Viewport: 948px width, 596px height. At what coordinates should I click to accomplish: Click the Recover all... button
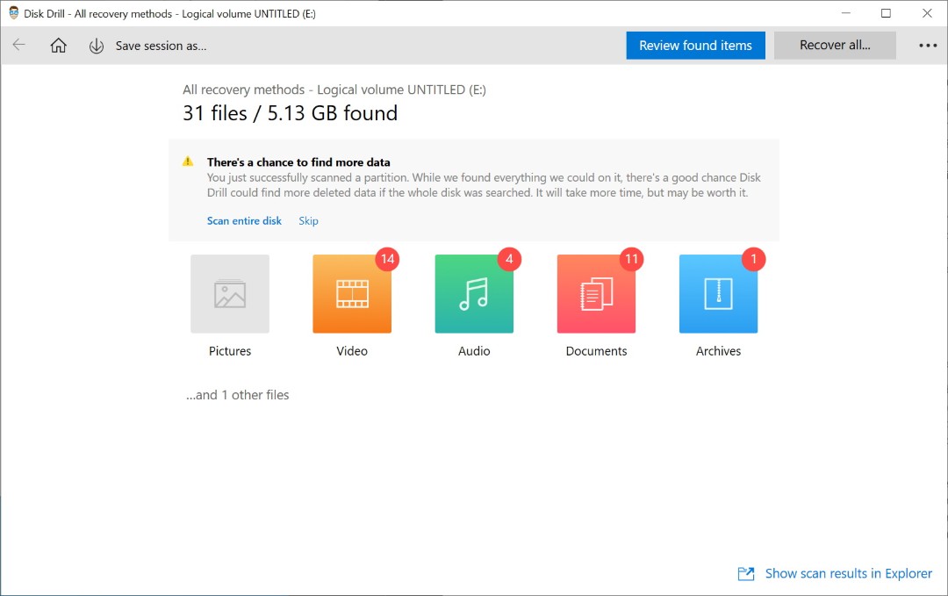[835, 46]
